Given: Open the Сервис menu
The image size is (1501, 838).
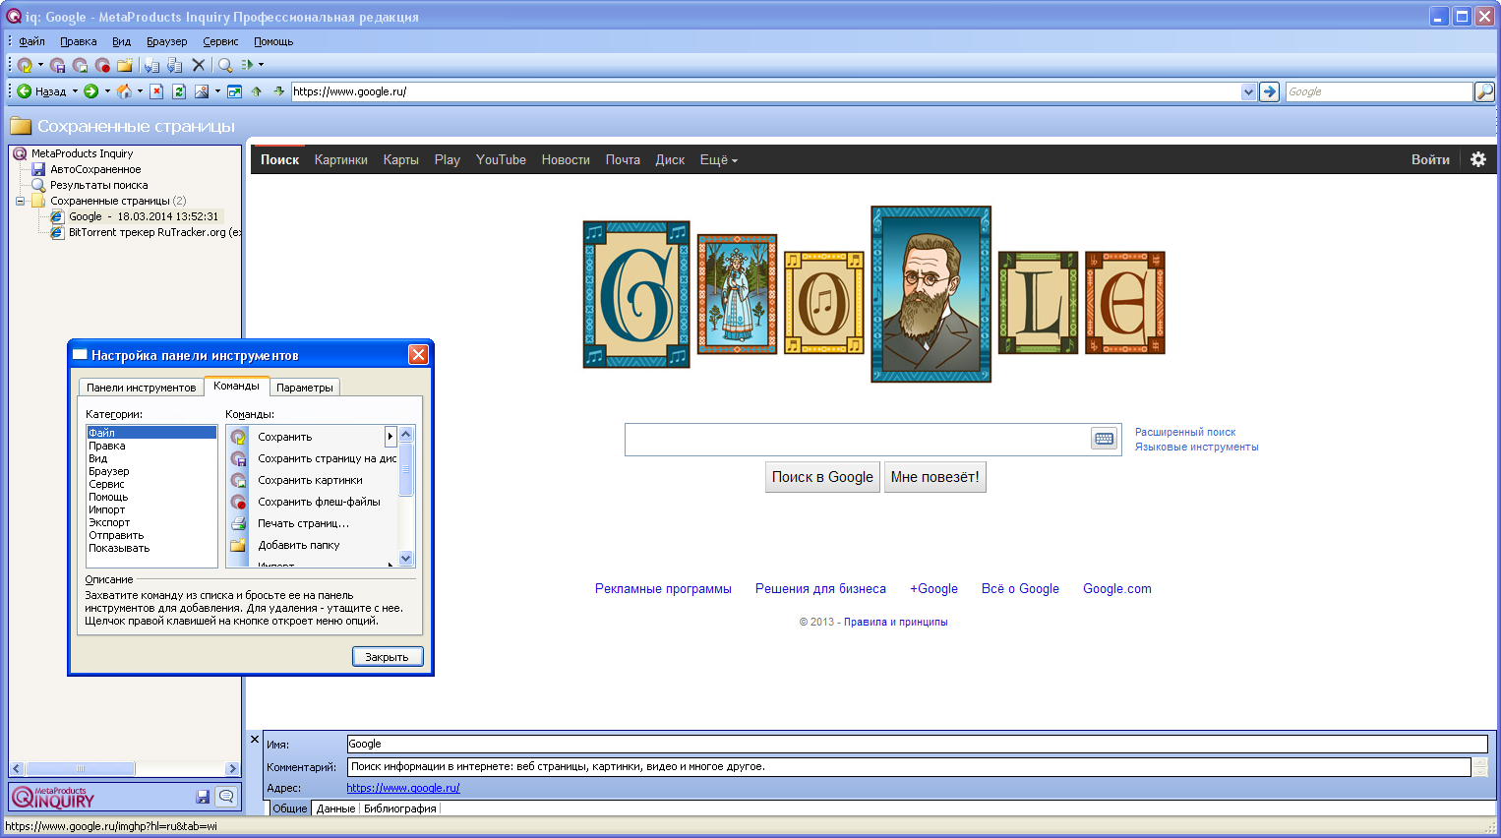Looking at the screenshot, I should click(x=220, y=41).
